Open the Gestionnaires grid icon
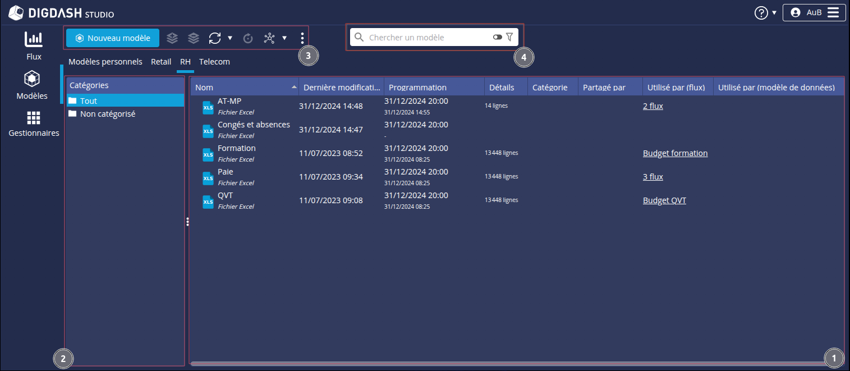Image resolution: width=850 pixels, height=371 pixels. point(34,118)
